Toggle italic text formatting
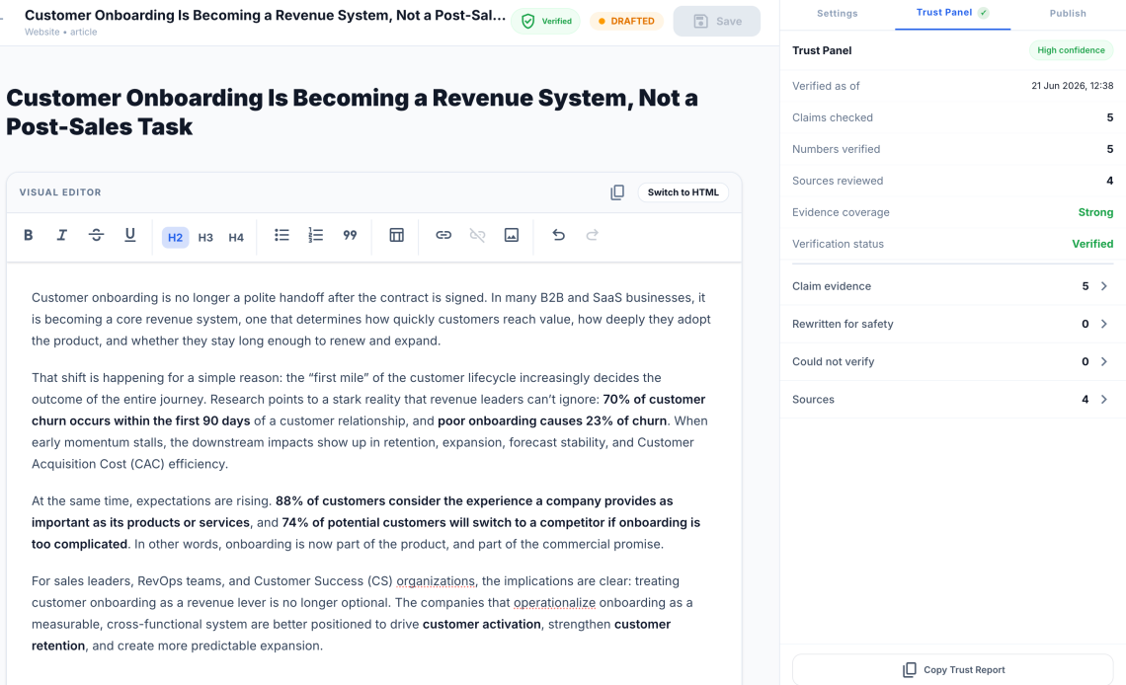The width and height of the screenshot is (1126, 685). click(62, 235)
